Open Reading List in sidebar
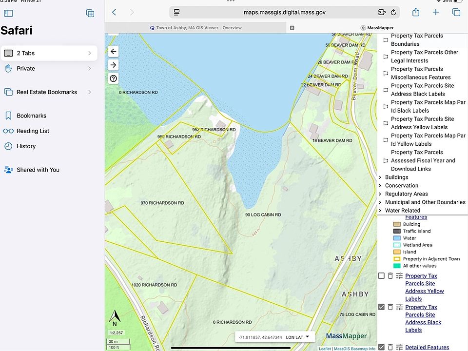The height and width of the screenshot is (351, 468). tap(49, 131)
